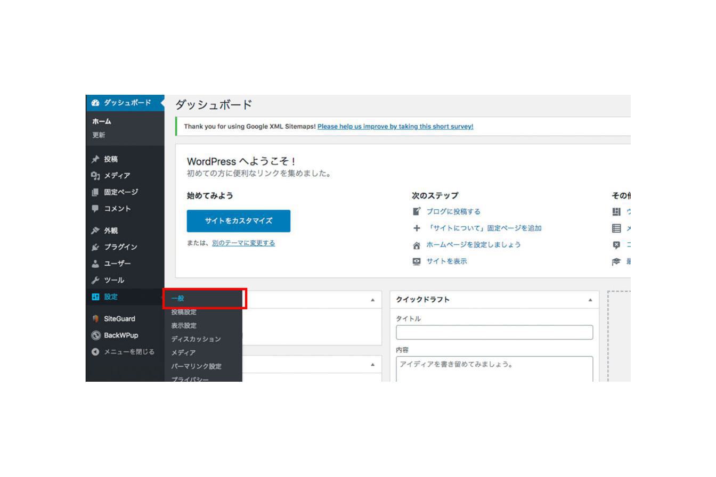
Task: Open Media via its sidebar icon
Action: (95, 176)
